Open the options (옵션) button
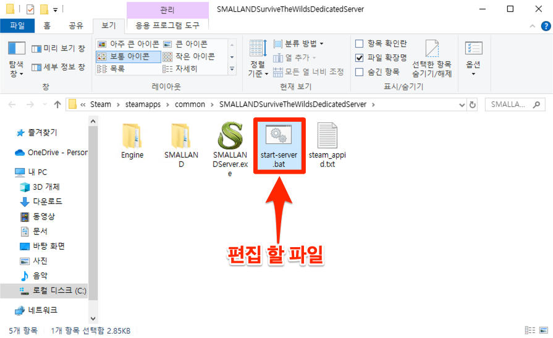Image resolution: width=553 pixels, height=338 pixels. 473,59
